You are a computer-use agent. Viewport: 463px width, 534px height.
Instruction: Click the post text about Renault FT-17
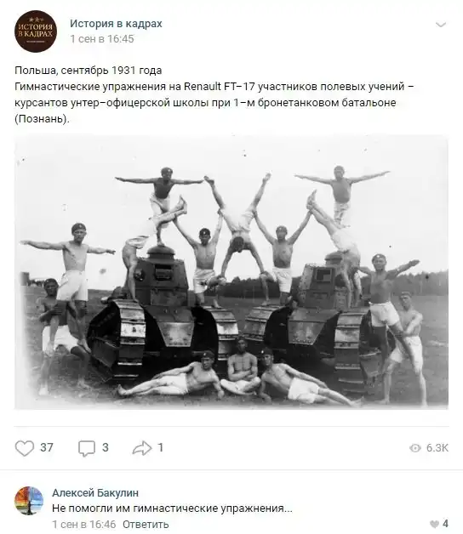coord(214,94)
